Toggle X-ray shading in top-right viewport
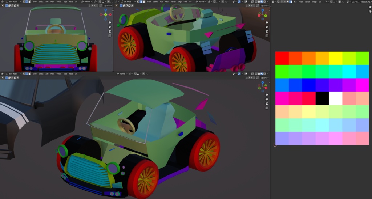This screenshot has width=372, height=199. pos(252,1)
